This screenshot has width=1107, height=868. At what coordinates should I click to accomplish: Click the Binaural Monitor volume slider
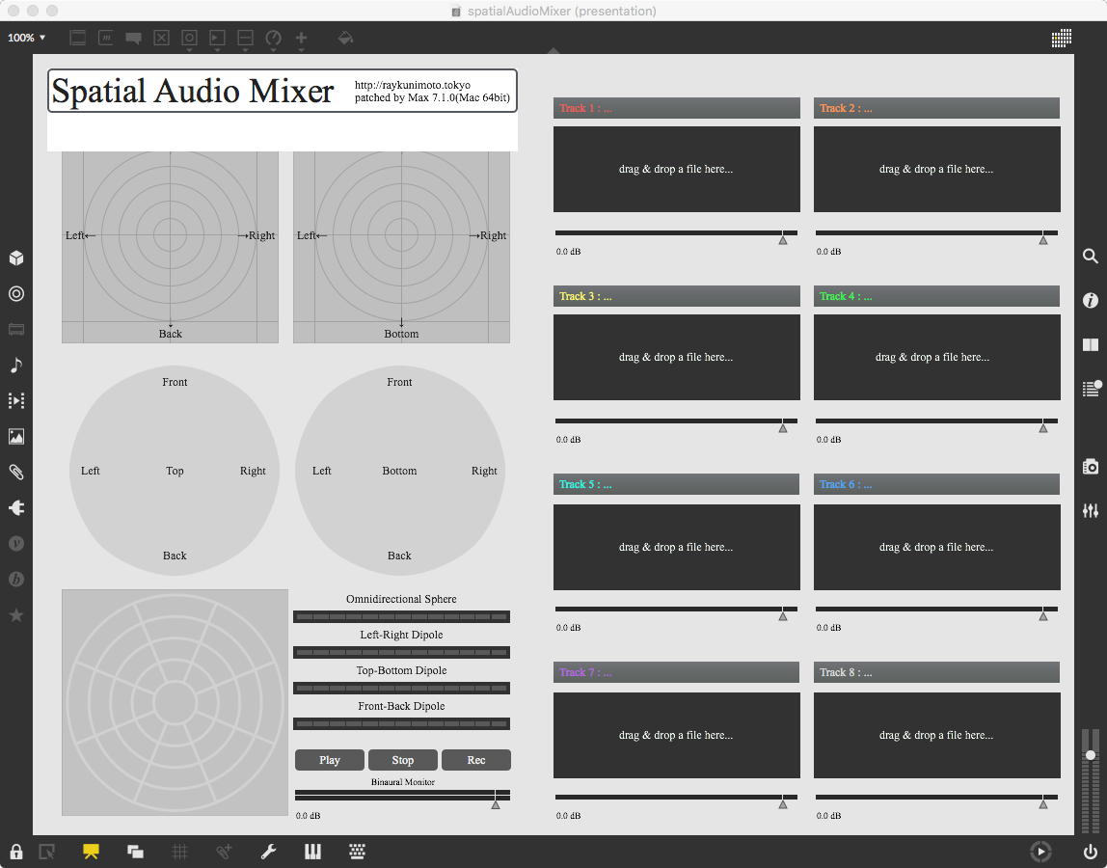(402, 796)
